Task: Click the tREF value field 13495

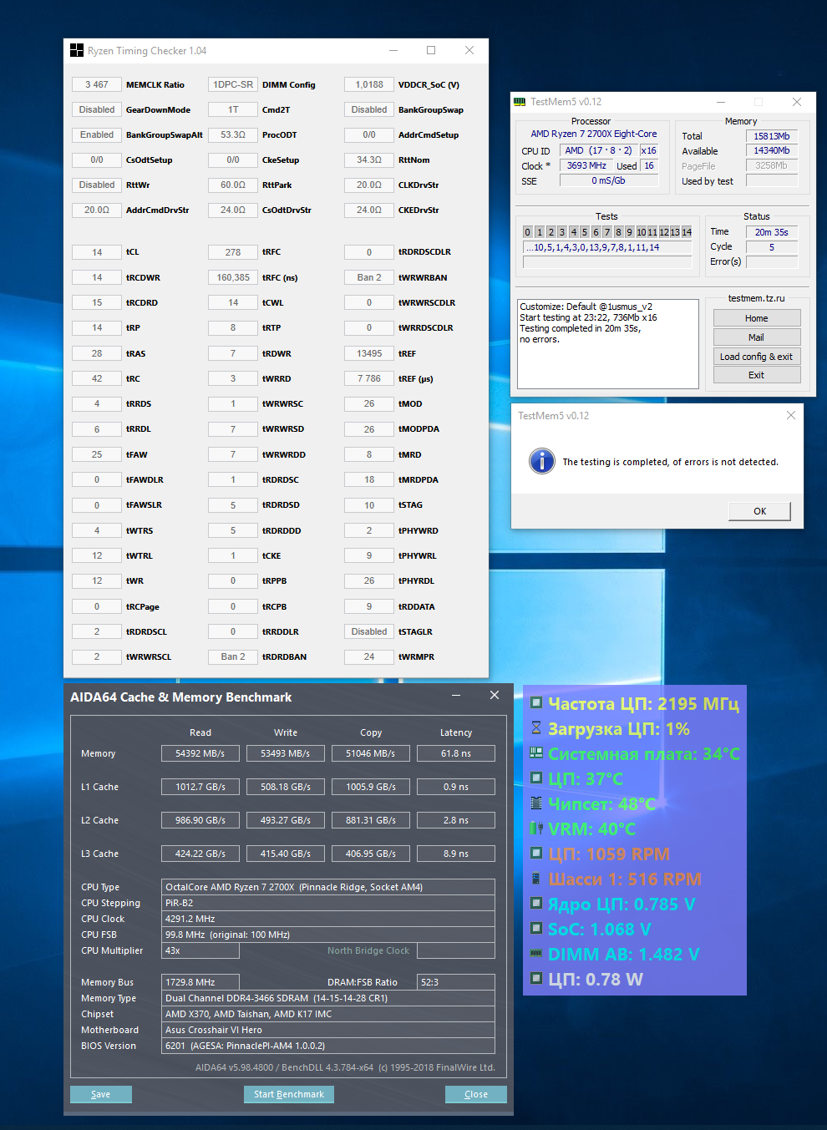Action: point(369,353)
